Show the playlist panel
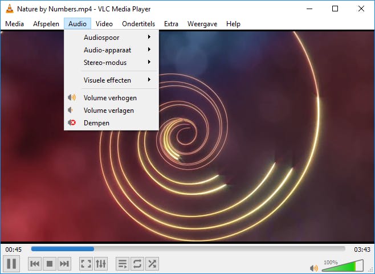 click(x=123, y=264)
